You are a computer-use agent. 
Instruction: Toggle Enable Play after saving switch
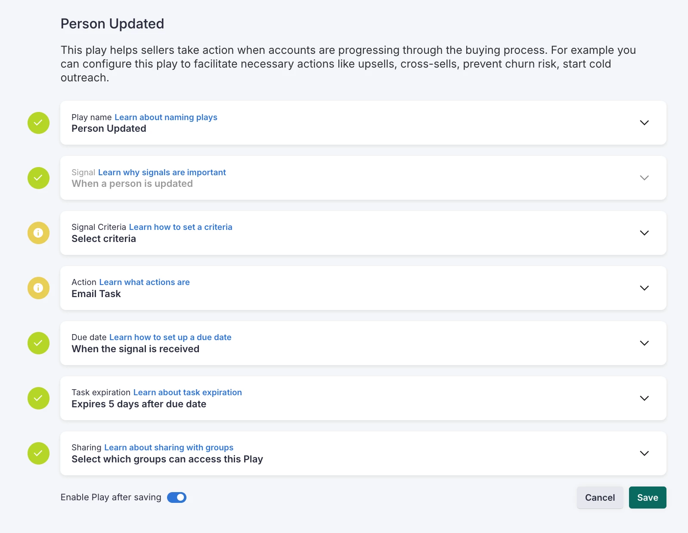[x=177, y=497]
